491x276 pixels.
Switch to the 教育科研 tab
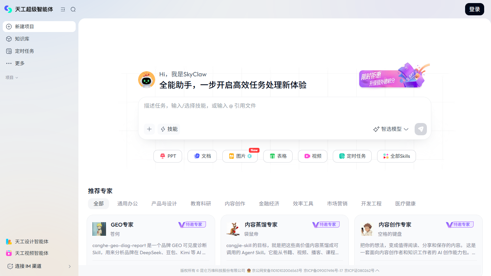click(201, 204)
